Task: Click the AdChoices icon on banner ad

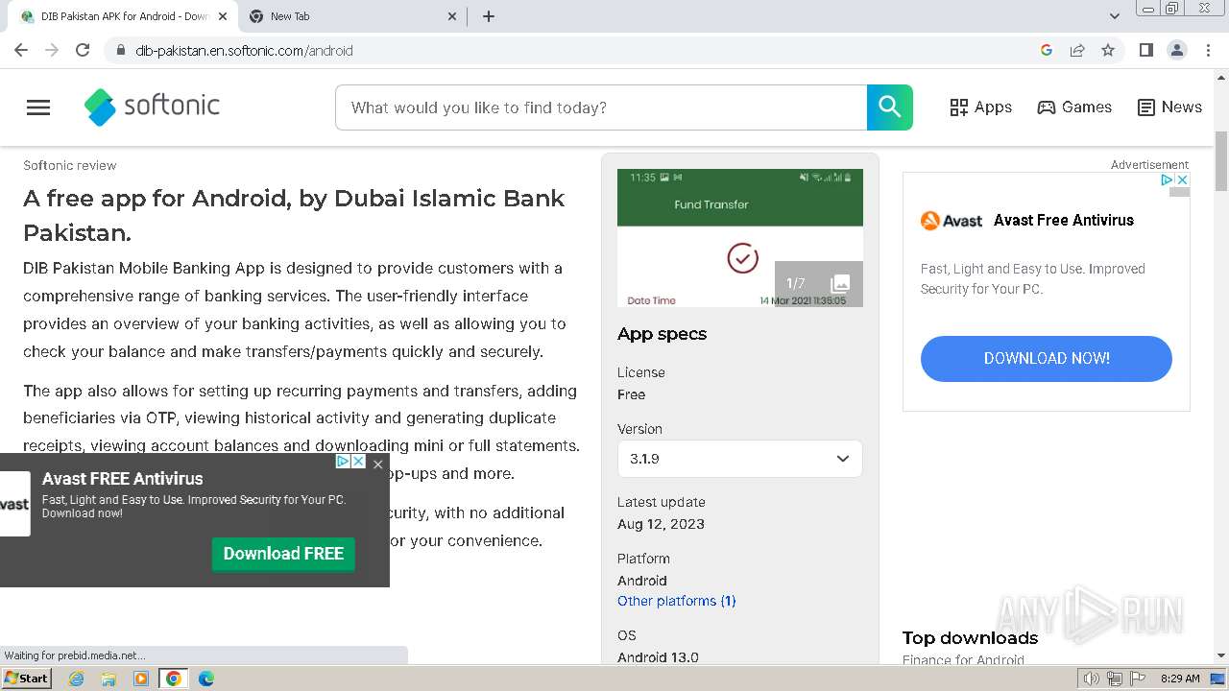Action: click(343, 462)
